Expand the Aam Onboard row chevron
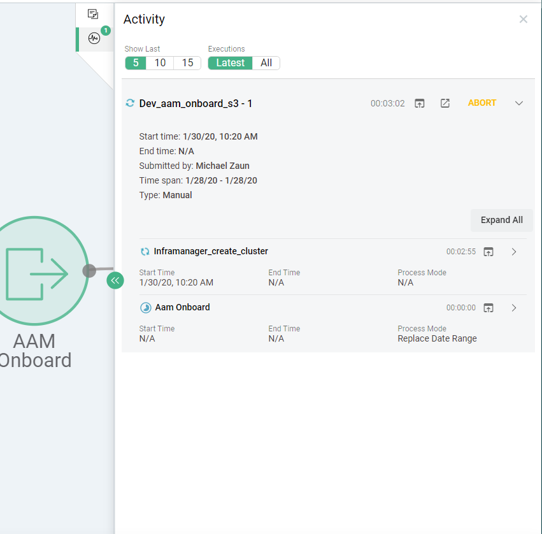542x534 pixels. click(515, 308)
